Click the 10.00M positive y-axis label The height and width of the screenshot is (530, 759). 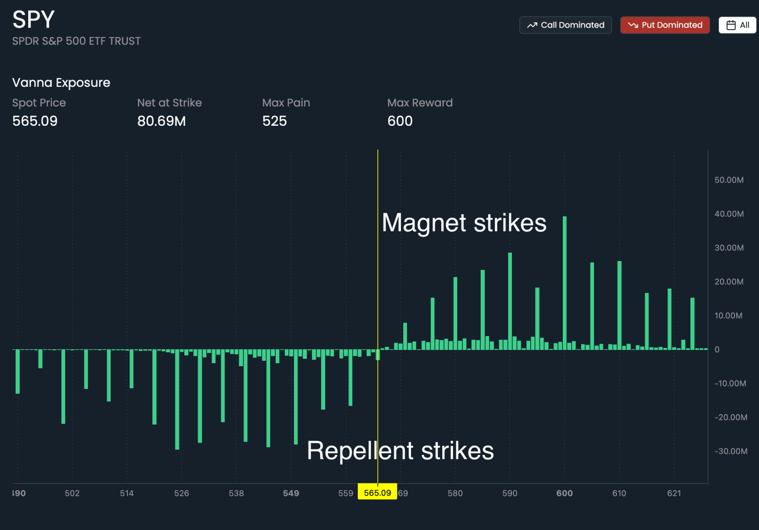(x=728, y=315)
